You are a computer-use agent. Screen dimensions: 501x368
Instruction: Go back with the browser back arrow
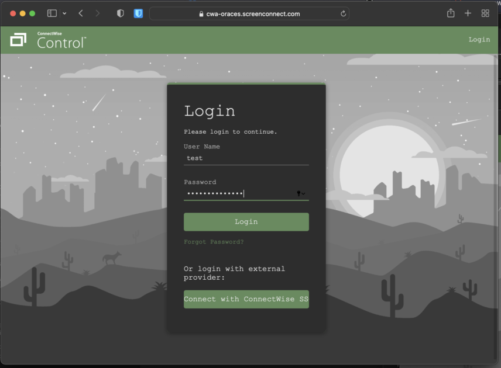[x=81, y=13]
